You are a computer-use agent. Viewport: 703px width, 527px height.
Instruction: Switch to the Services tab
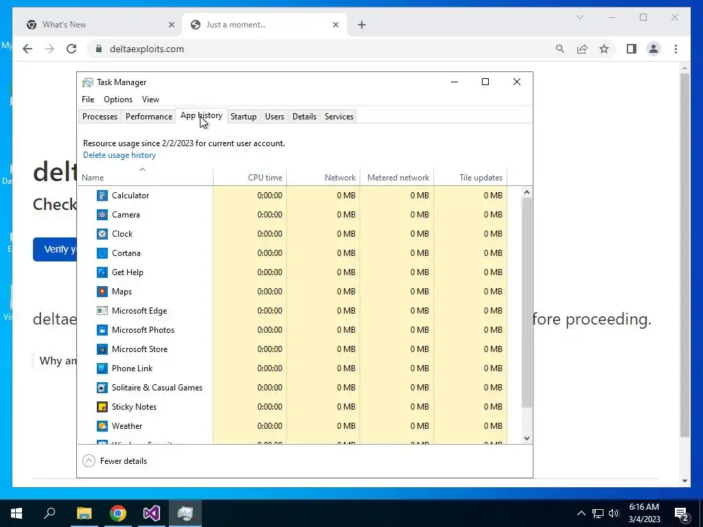(x=339, y=117)
